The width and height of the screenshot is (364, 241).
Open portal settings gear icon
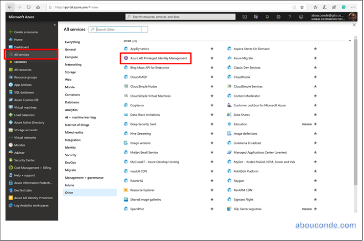click(278, 17)
